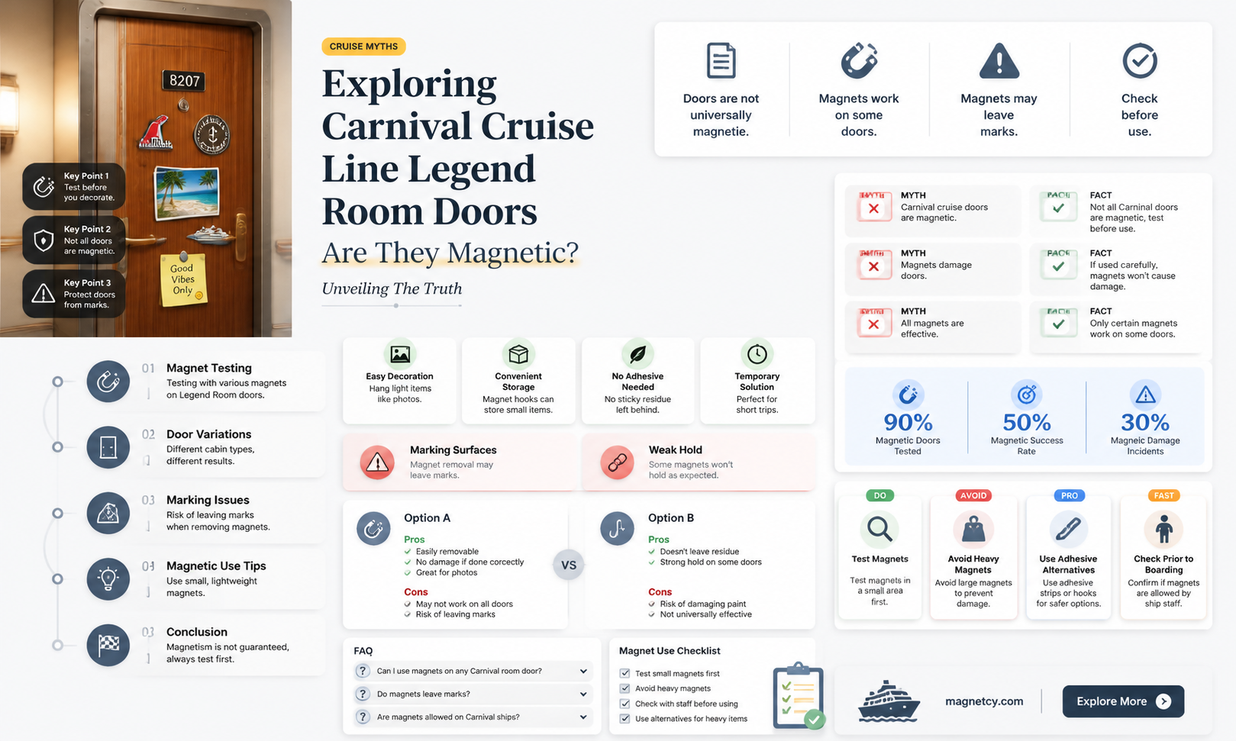Screen dimensions: 1236x741
Task: Click the warning triangle above 'Magnets may leave marks'
Action: (x=999, y=61)
